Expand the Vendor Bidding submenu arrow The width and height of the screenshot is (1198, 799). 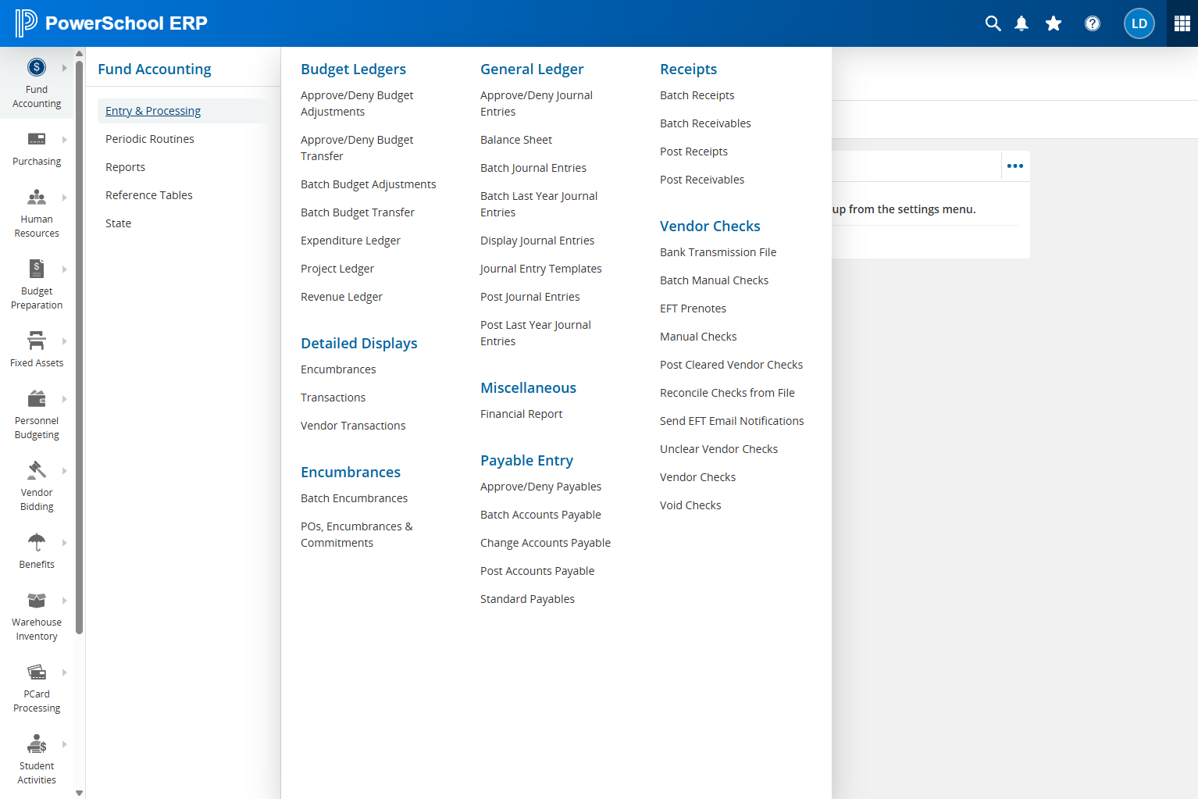(64, 471)
